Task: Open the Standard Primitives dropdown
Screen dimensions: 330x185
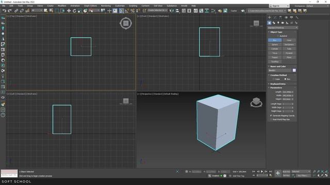Action: click(x=283, y=28)
